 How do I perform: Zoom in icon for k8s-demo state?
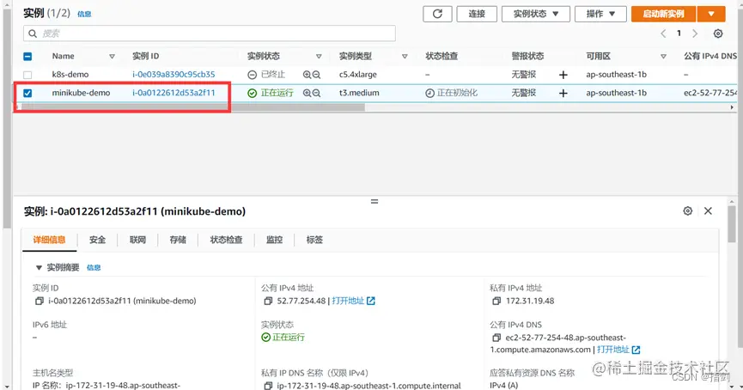(307, 75)
